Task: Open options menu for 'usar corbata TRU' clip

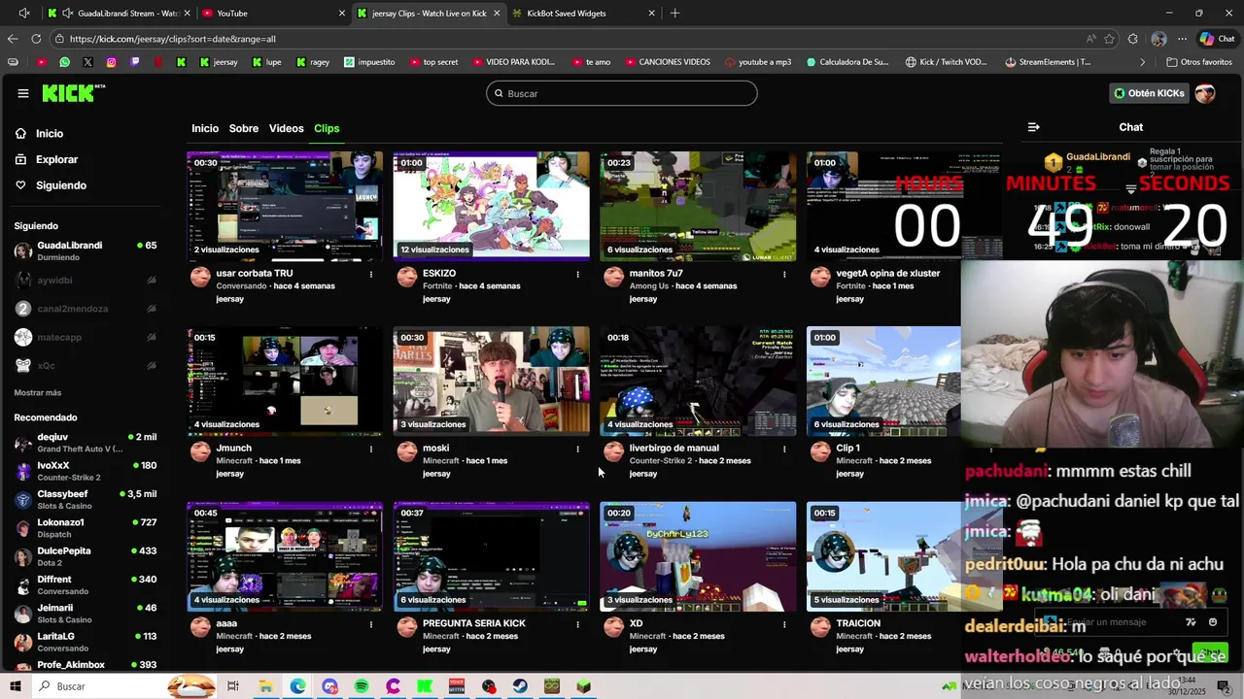Action: (x=371, y=275)
